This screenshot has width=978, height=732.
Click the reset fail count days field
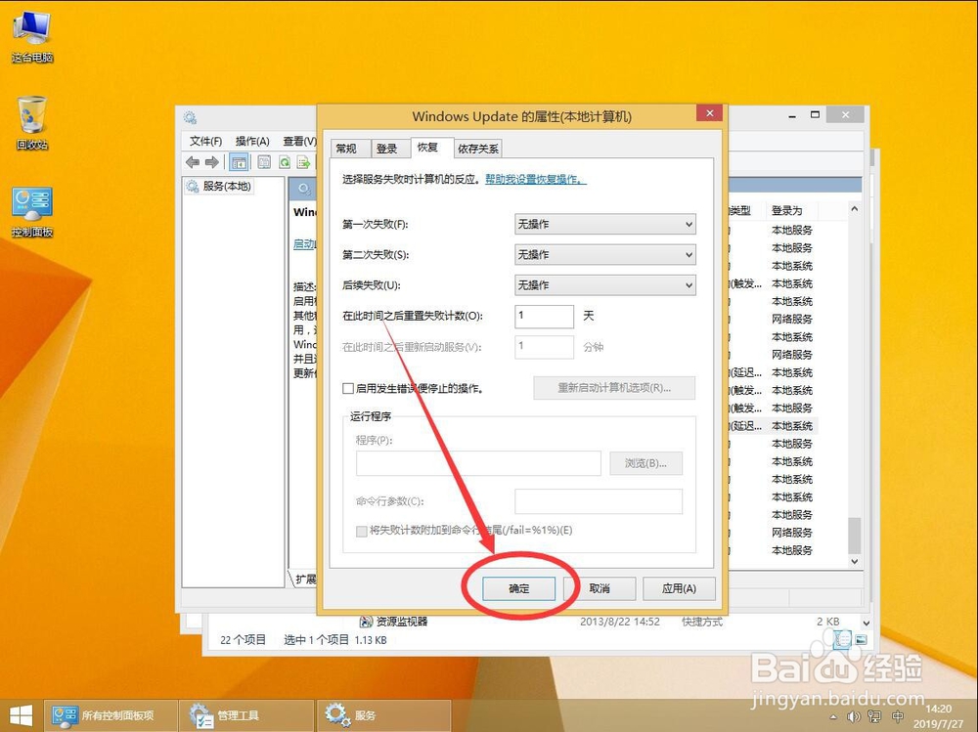[x=544, y=316]
